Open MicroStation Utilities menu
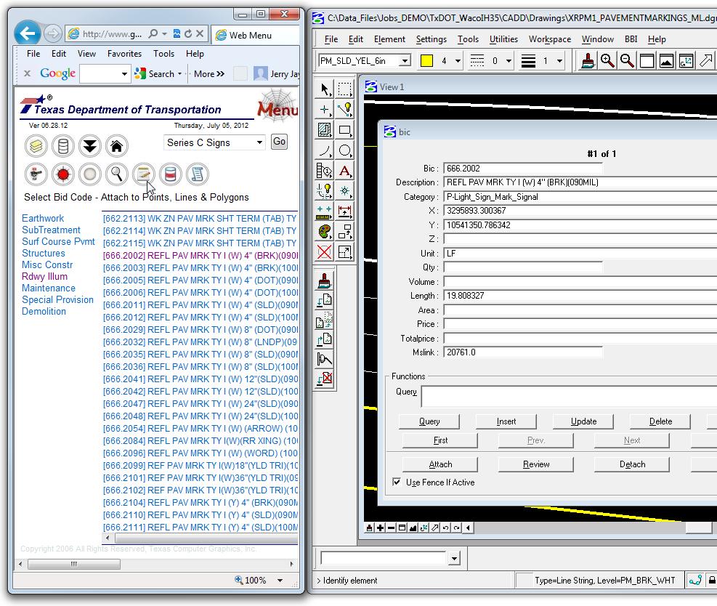Image resolution: width=717 pixels, height=606 pixels. [503, 39]
